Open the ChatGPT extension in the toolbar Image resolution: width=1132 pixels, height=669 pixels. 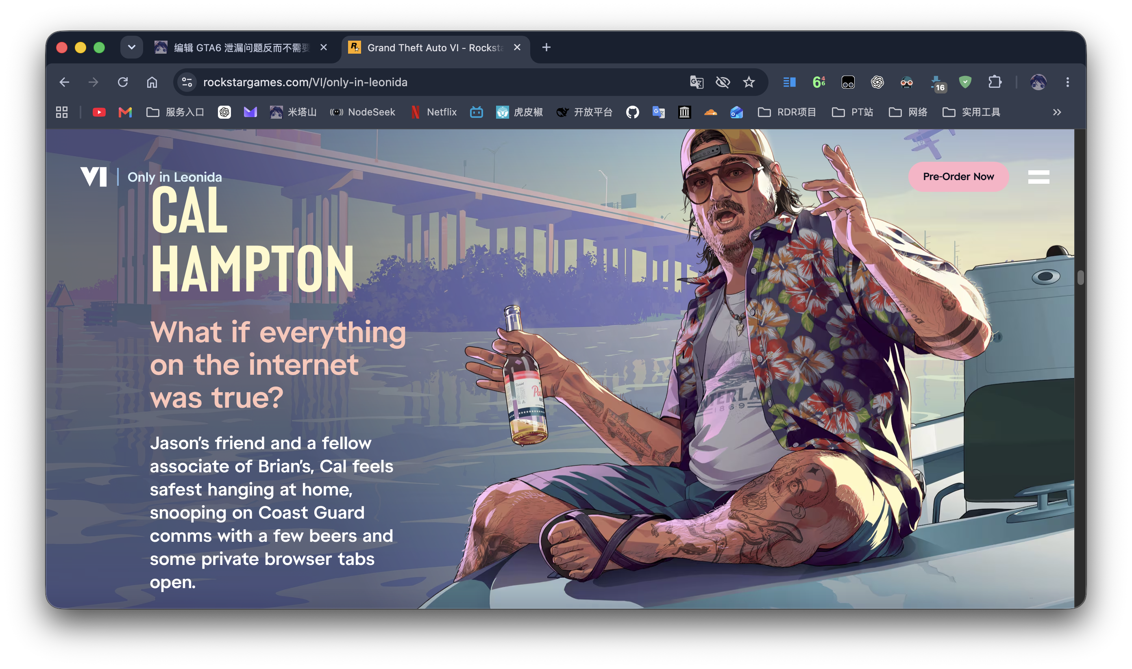(x=877, y=82)
